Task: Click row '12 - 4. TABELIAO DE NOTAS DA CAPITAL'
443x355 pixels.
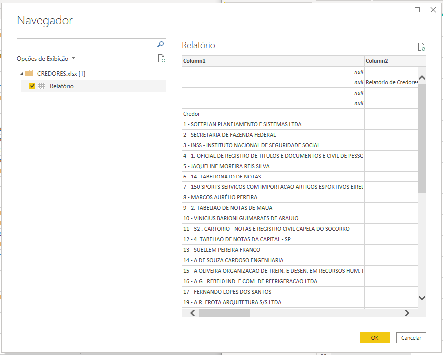Action: pos(273,239)
